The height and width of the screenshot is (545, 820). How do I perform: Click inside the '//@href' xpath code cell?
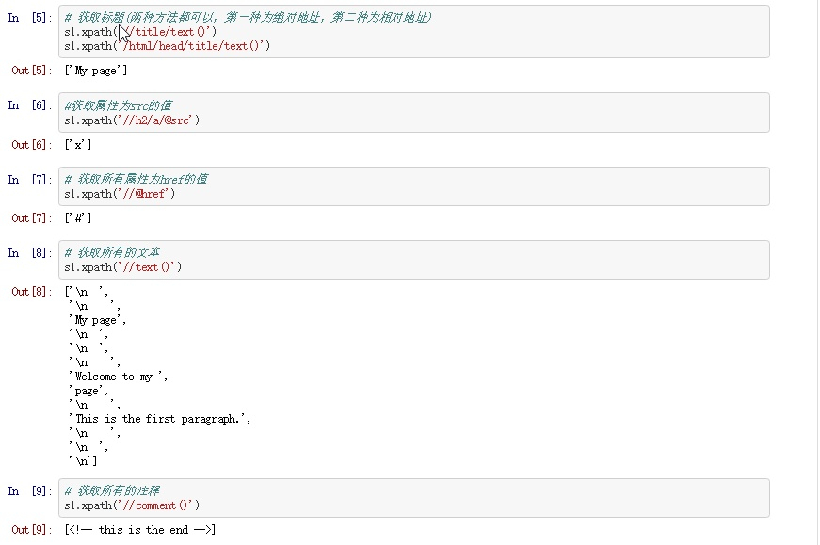120,194
